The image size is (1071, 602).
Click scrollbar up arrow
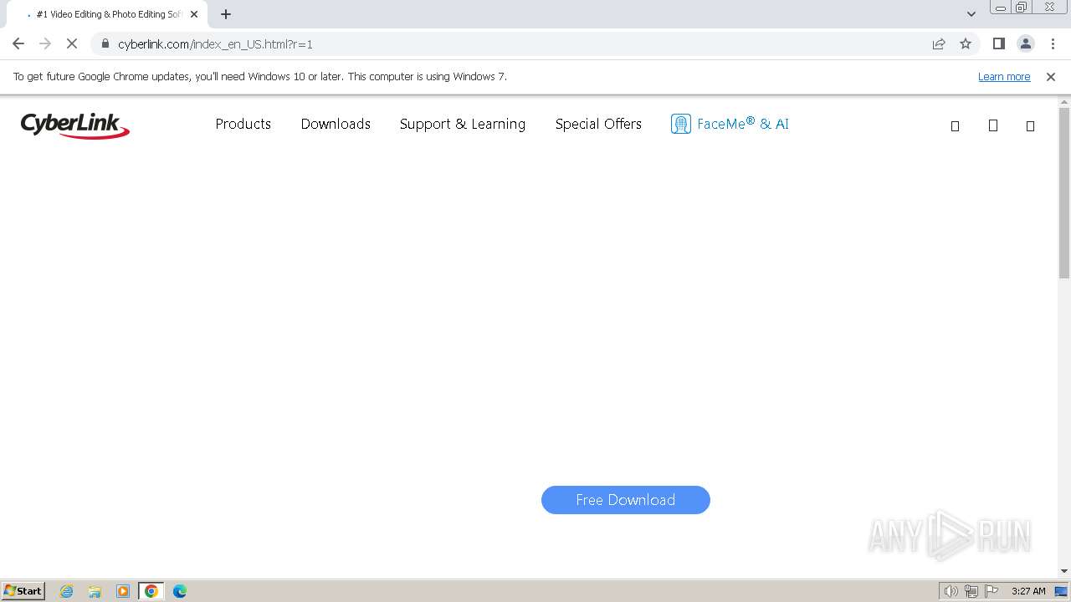click(1064, 102)
